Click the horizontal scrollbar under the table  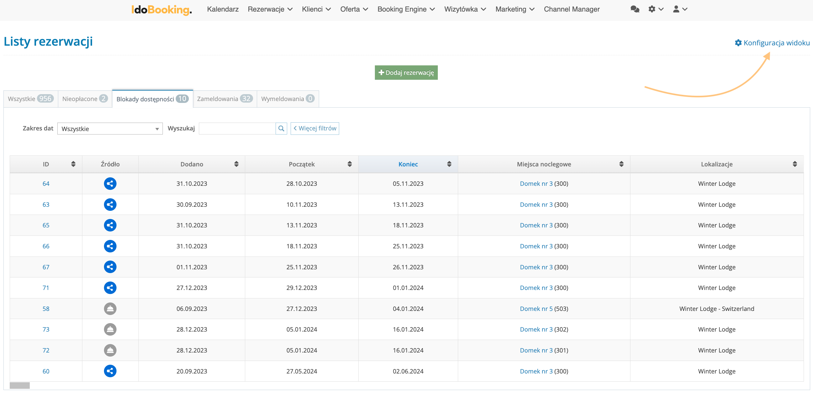[x=19, y=385]
